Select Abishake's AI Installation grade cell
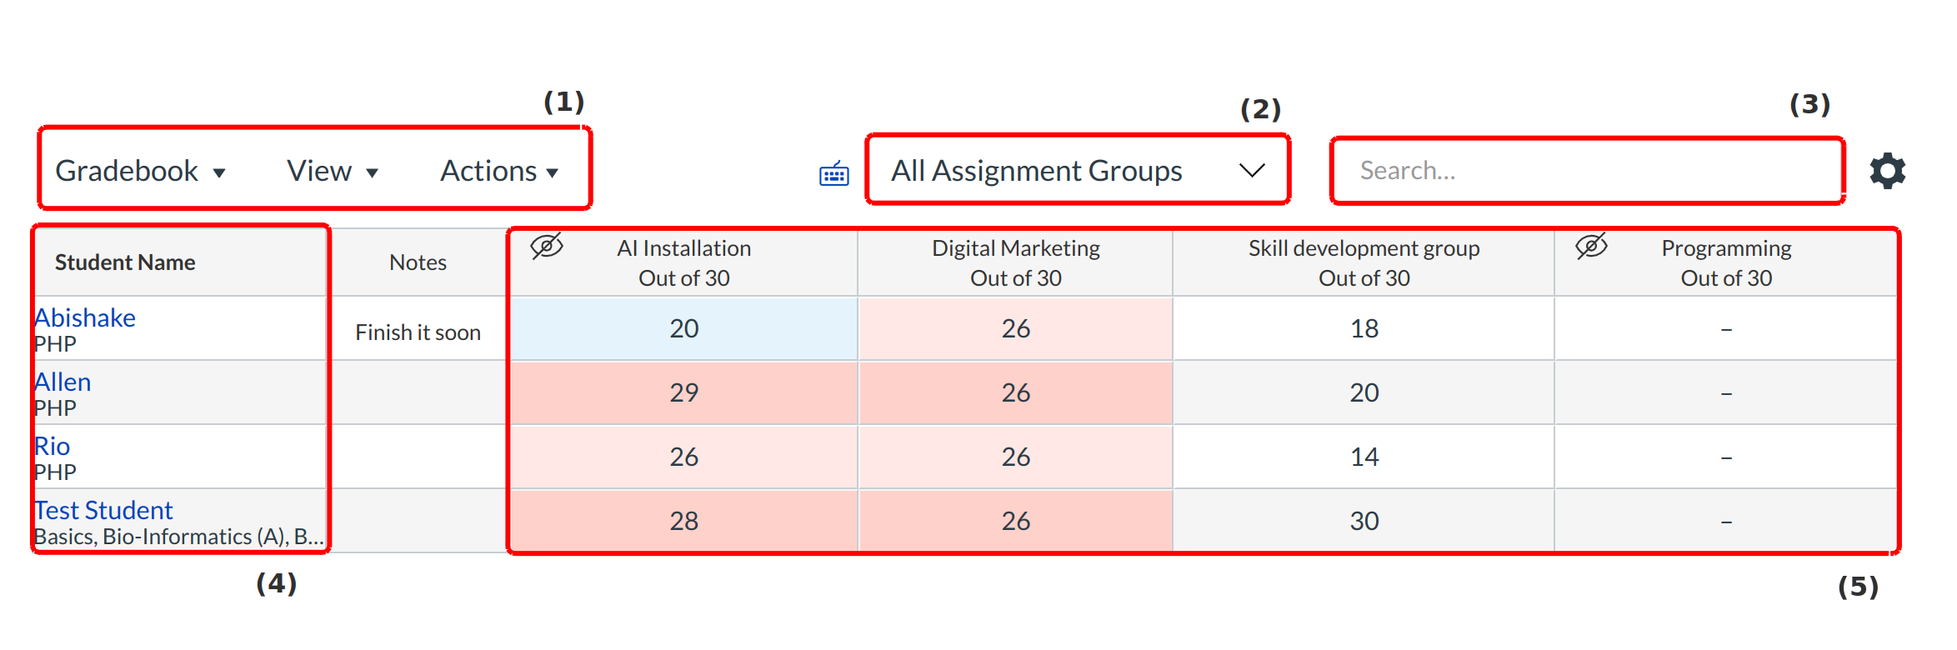This screenshot has height=650, width=1957. coord(683,329)
